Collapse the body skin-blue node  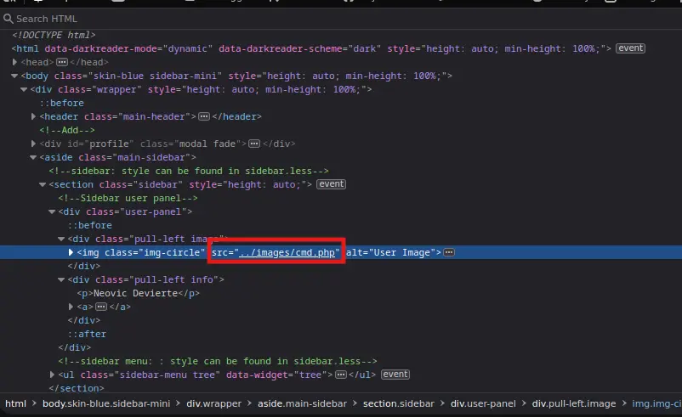tap(15, 76)
